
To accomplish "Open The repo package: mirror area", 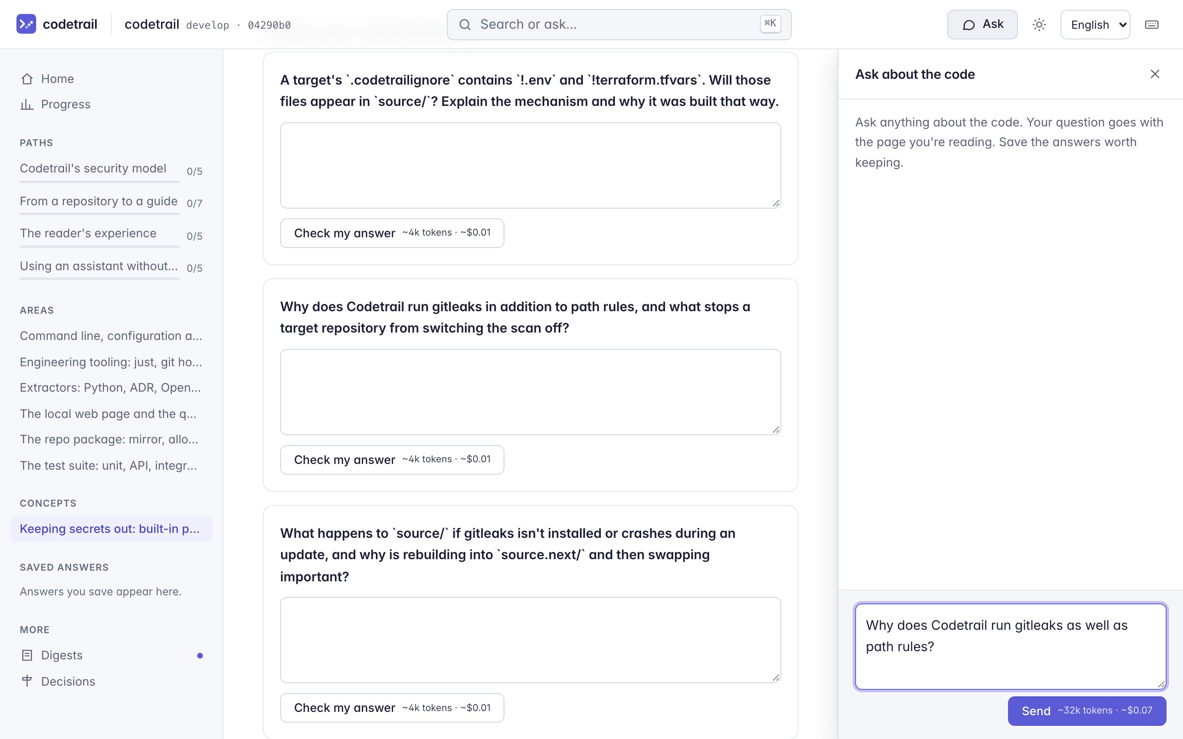I will coord(109,439).
